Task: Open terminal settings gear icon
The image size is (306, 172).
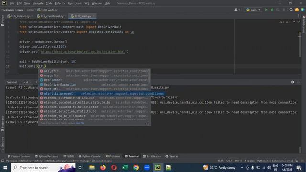Action: tap(292, 82)
